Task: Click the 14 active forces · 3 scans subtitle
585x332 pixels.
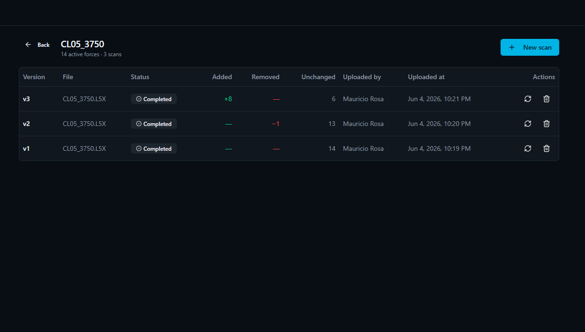Action: (x=91, y=54)
